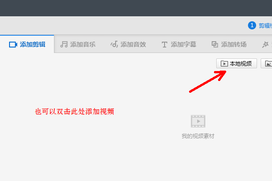Click the magic wand icon at the tab row edge
Viewport: 272px width, 181px height.
point(265,44)
